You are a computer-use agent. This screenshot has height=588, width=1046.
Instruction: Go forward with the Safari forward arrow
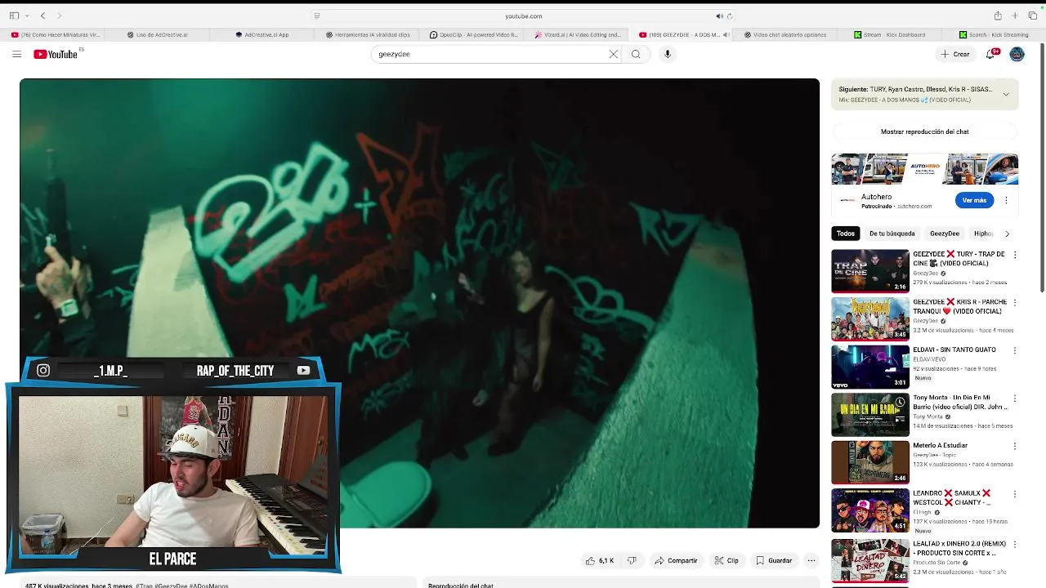click(59, 16)
